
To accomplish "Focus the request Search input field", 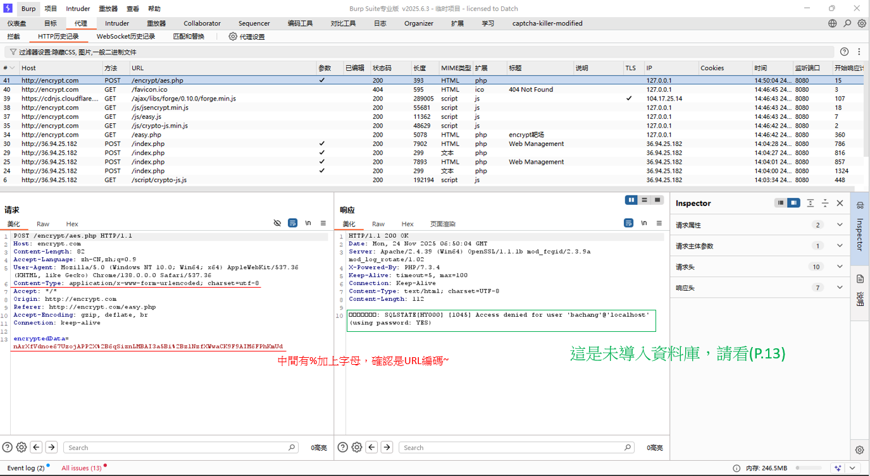I will coord(181,447).
